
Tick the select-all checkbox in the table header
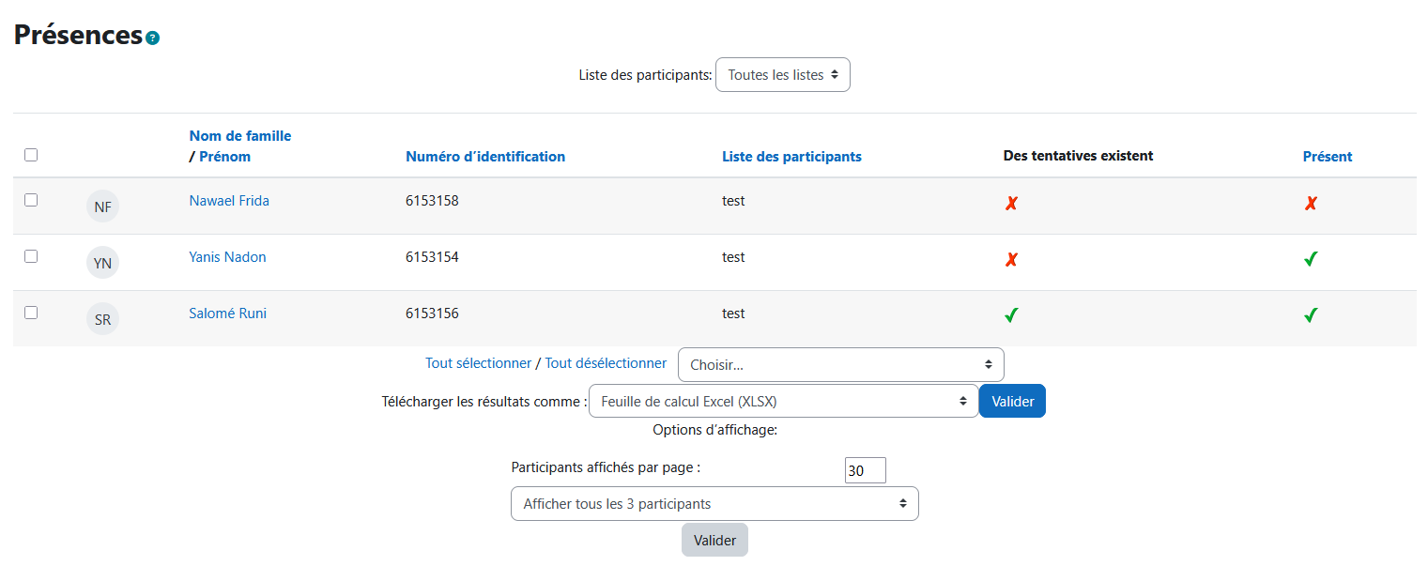tap(31, 155)
